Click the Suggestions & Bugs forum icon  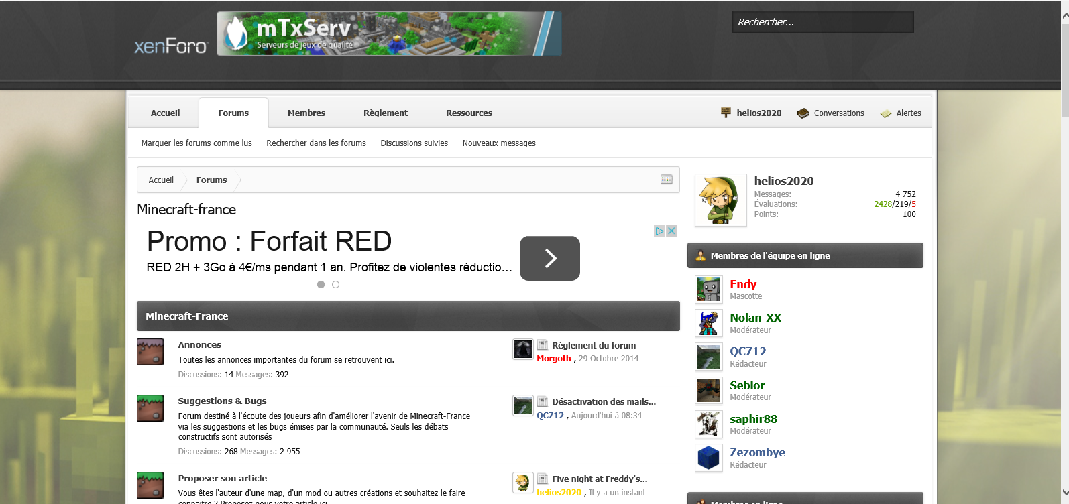tap(150, 408)
